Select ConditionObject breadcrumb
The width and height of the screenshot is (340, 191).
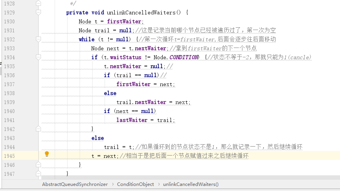point(135,184)
